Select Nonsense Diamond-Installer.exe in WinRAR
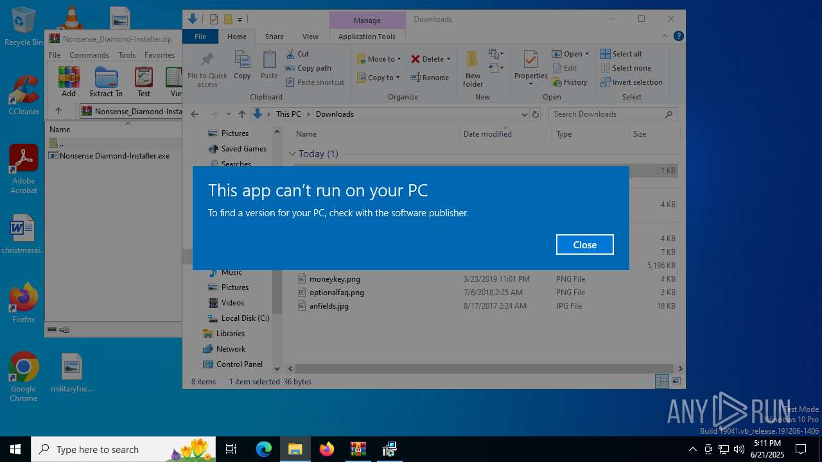 114,156
